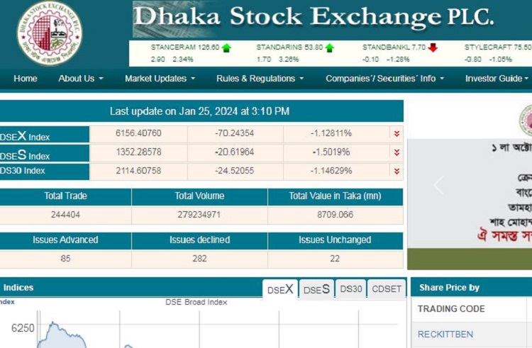This screenshot has height=348, width=532.
Task: Click the STANDARINS green up arrow
Action: tap(330, 47)
